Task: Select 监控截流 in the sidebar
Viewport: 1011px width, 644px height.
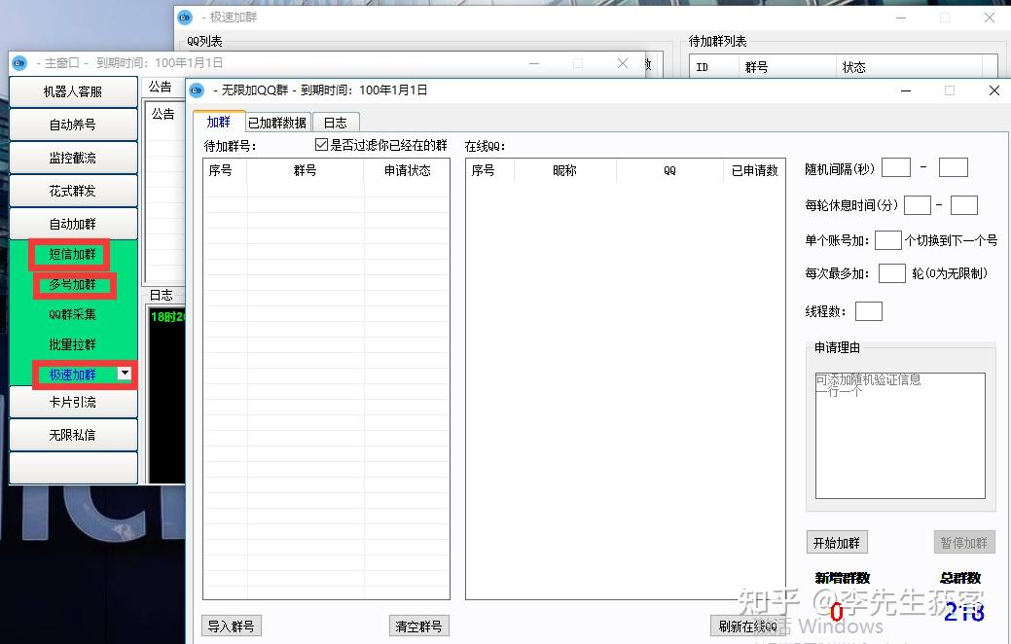Action: 73,158
